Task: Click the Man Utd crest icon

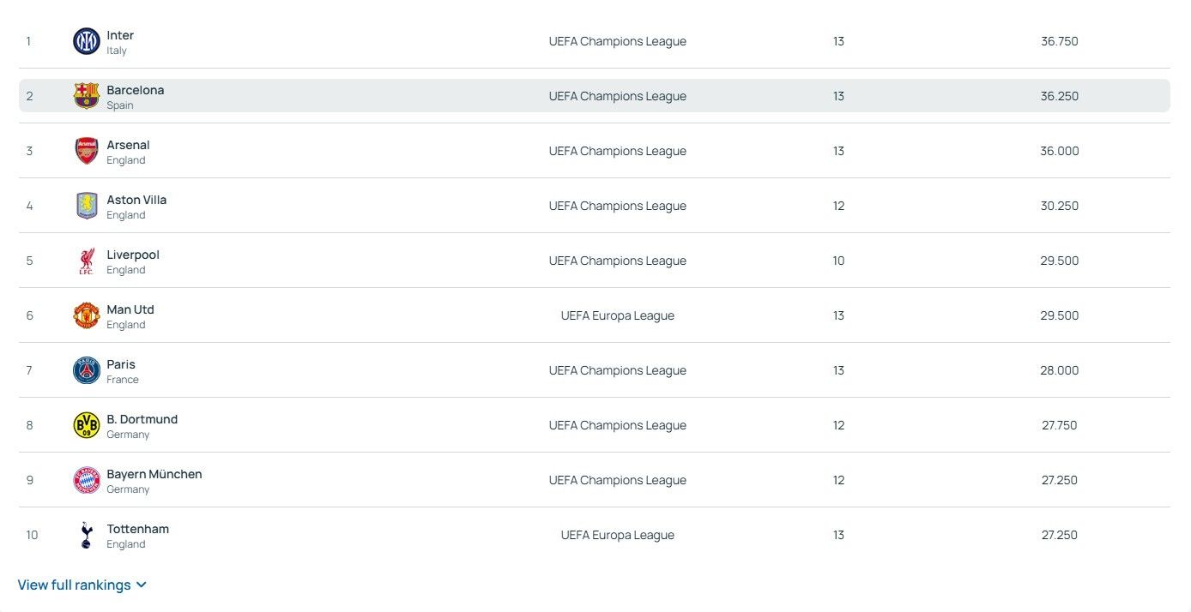Action: pyautogui.click(x=87, y=315)
